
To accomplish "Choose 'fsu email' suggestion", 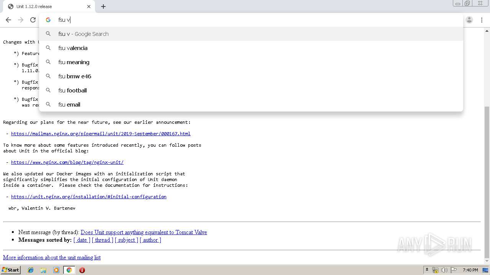I will tap(251, 105).
